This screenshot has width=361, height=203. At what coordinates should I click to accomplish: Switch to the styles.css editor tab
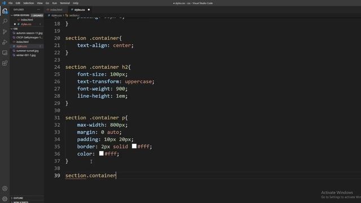click(x=80, y=10)
